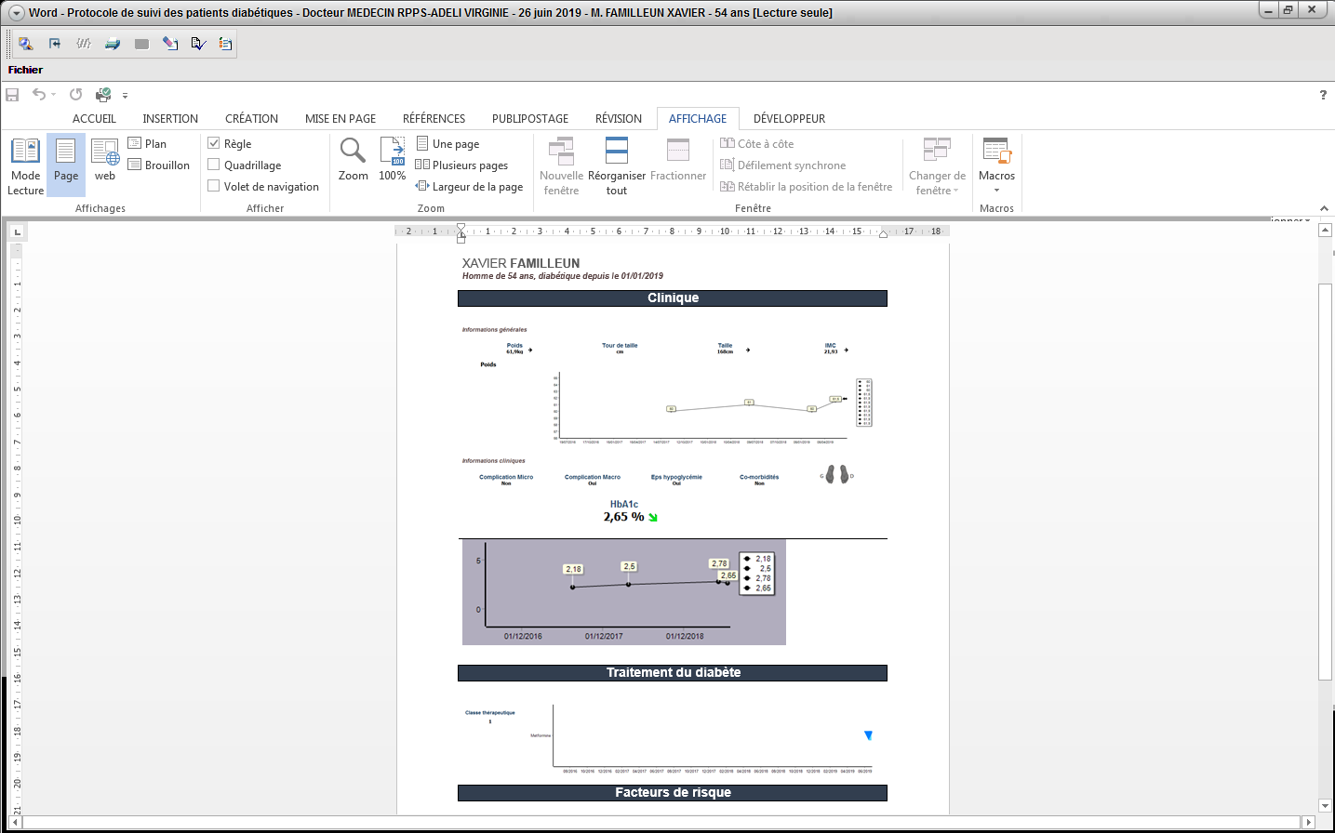Expand the Macros dropdown

pyautogui.click(x=996, y=190)
